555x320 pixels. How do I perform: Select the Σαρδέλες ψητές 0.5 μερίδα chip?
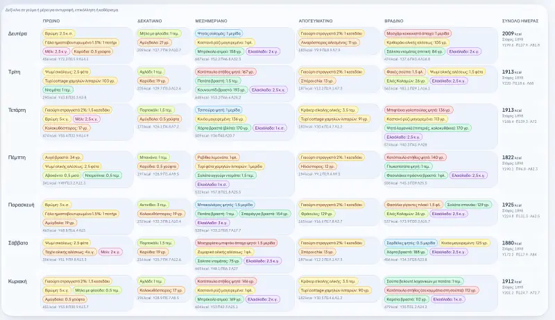pyautogui.click(x=411, y=243)
